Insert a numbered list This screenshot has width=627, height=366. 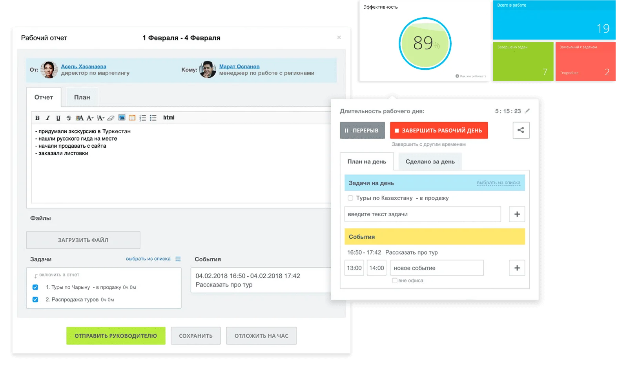[x=142, y=118]
